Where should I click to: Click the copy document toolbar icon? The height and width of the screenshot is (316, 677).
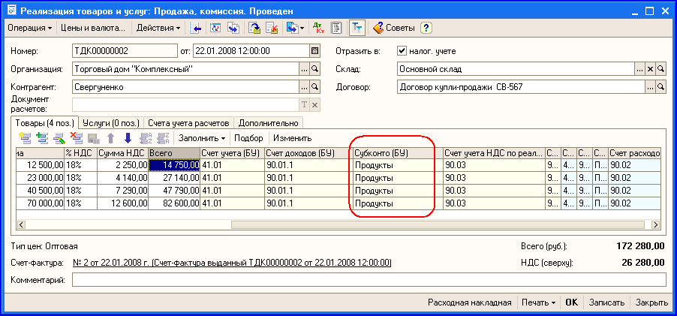(233, 28)
